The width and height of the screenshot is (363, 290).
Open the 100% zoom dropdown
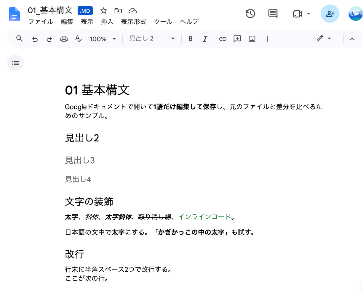coord(103,39)
